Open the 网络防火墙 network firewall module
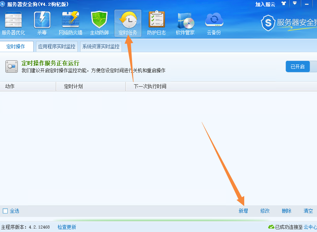This screenshot has width=317, height=232. tap(70, 24)
